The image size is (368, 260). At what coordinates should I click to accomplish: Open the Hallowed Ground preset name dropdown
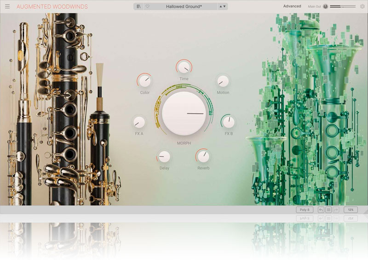point(184,6)
